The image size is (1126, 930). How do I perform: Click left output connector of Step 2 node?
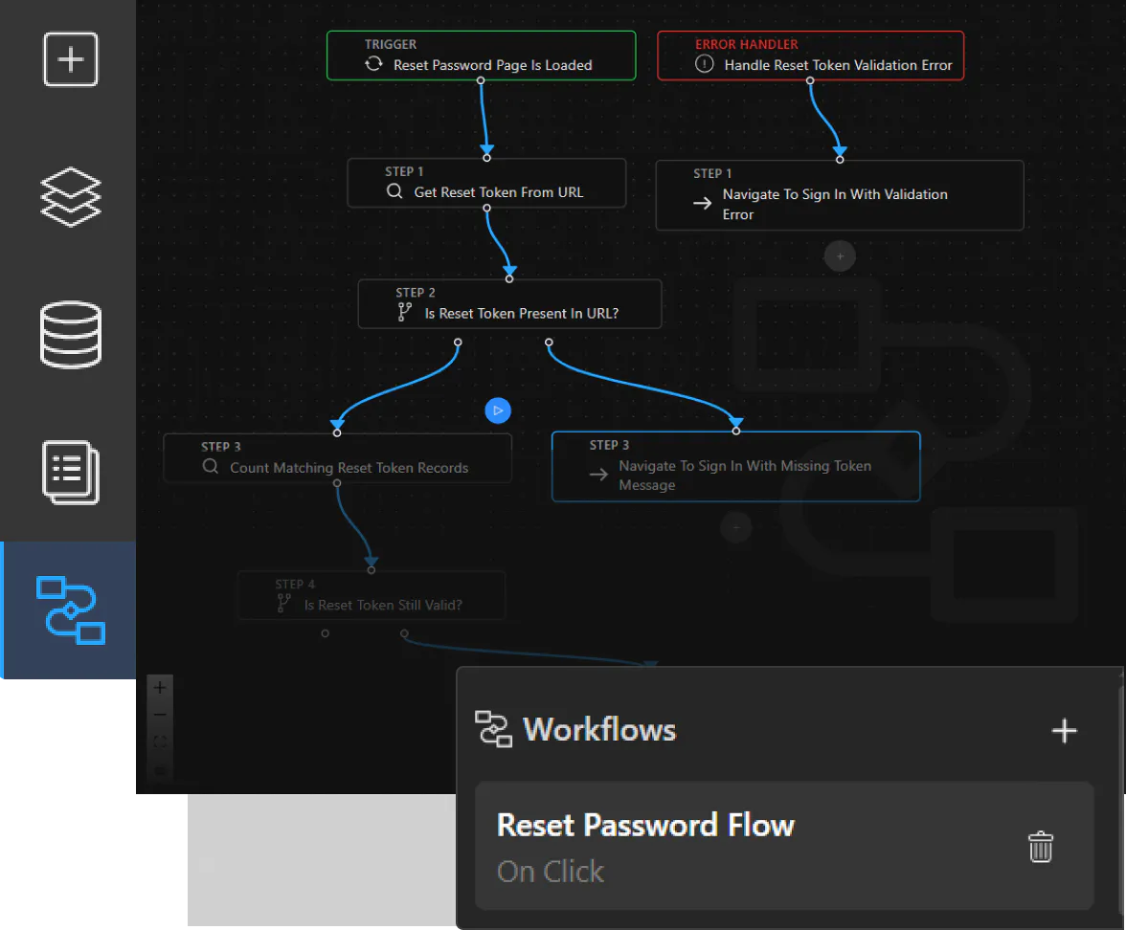458,343
